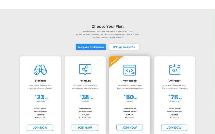This screenshot has height=134, width=215.
Task: Click the $23.00 Essential price
Action: click(41, 97)
